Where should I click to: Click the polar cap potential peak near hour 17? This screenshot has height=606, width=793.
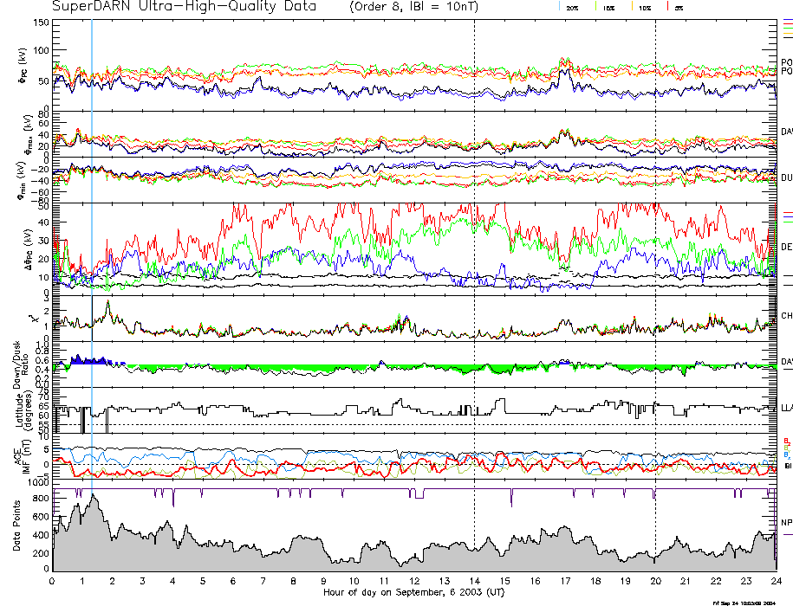(567, 61)
